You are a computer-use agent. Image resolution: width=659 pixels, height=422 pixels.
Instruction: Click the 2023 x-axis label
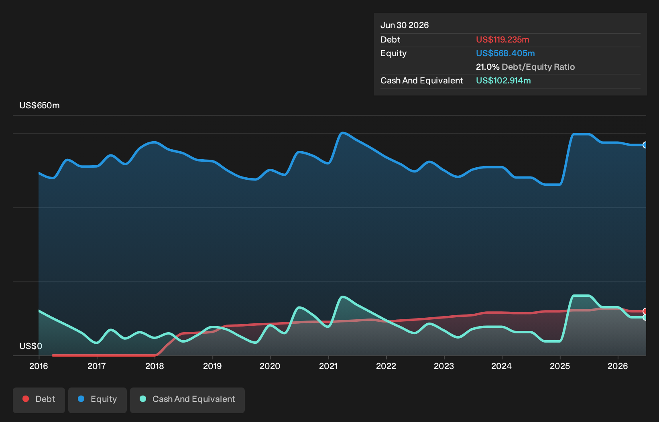tap(444, 366)
